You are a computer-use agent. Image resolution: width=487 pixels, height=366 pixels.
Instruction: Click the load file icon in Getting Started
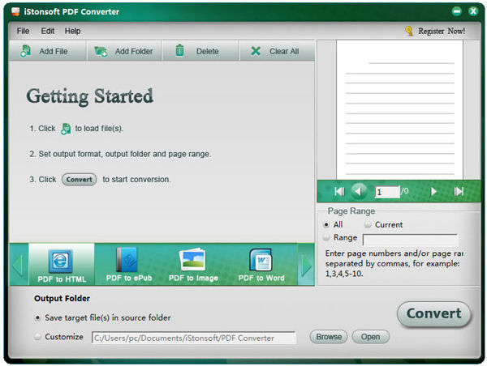[x=66, y=129]
